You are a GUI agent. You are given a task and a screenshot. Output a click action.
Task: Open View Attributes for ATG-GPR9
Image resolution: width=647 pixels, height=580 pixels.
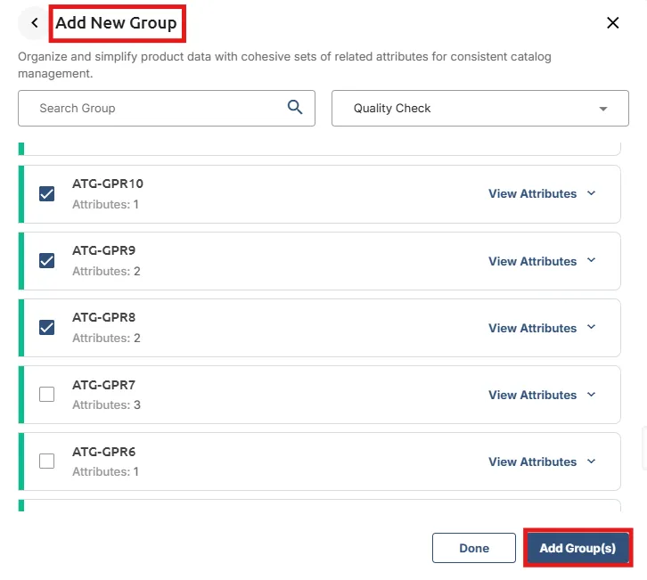[x=532, y=261]
